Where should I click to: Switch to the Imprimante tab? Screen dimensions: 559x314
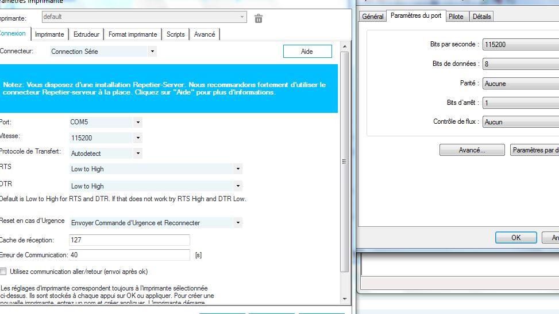tap(49, 34)
